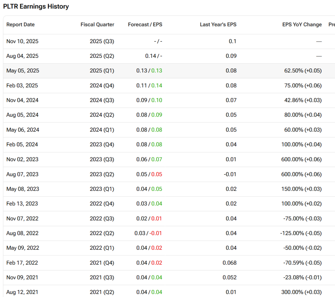This screenshot has height=297, width=335.
Task: Select the Nov 02, 2023 report date
Action: [x=22, y=159]
